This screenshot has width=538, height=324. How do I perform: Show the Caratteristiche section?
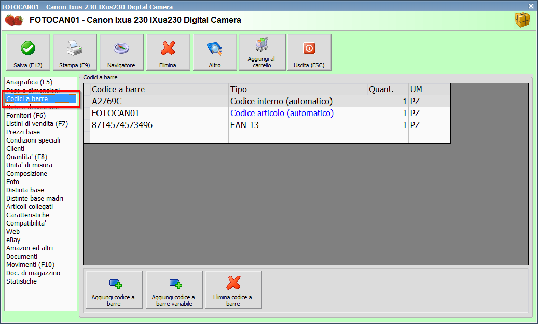tap(28, 215)
